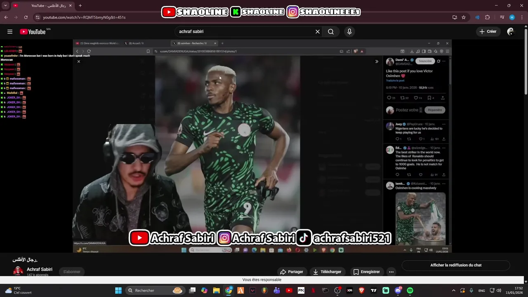Go forward in browser history
This screenshot has height=297, width=528.
pyautogui.click(x=16, y=17)
